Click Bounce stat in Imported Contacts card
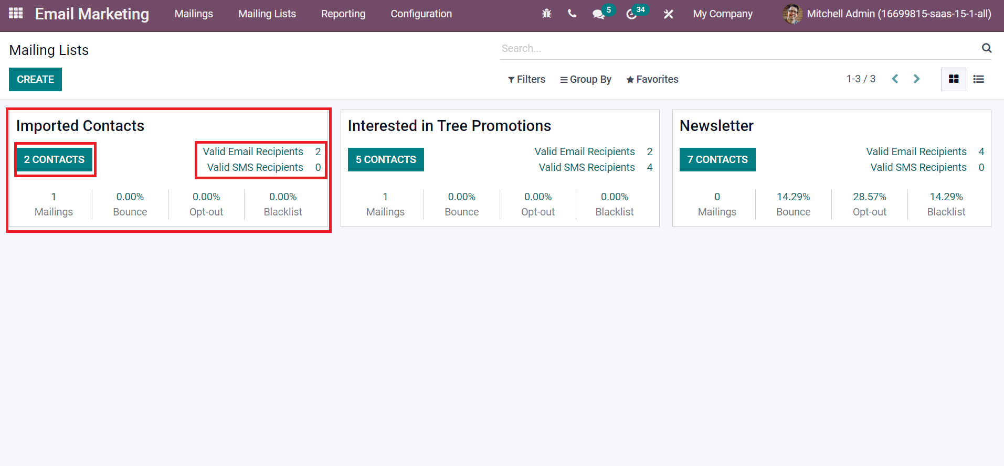The image size is (1004, 466). pyautogui.click(x=130, y=204)
